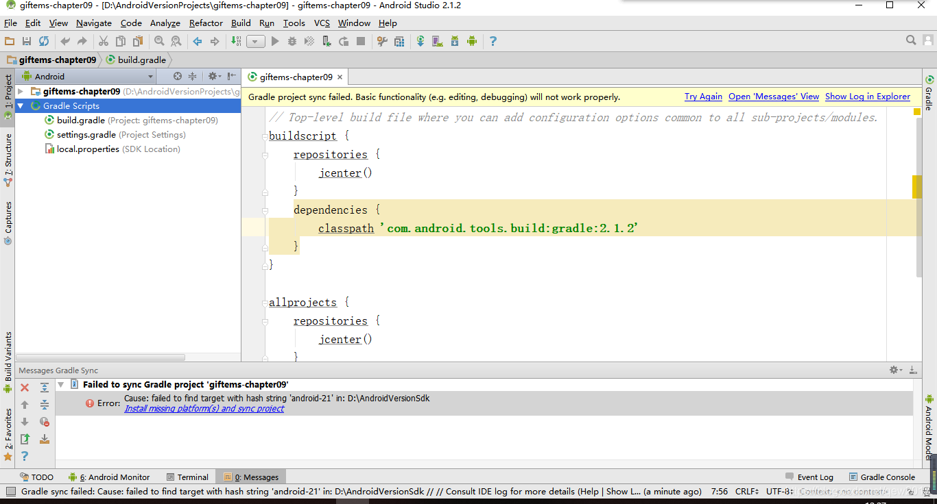
Task: Open the VCS menu
Action: click(322, 23)
